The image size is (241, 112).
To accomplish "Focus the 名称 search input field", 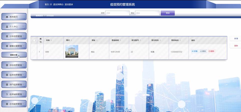I will (x=117, y=13).
